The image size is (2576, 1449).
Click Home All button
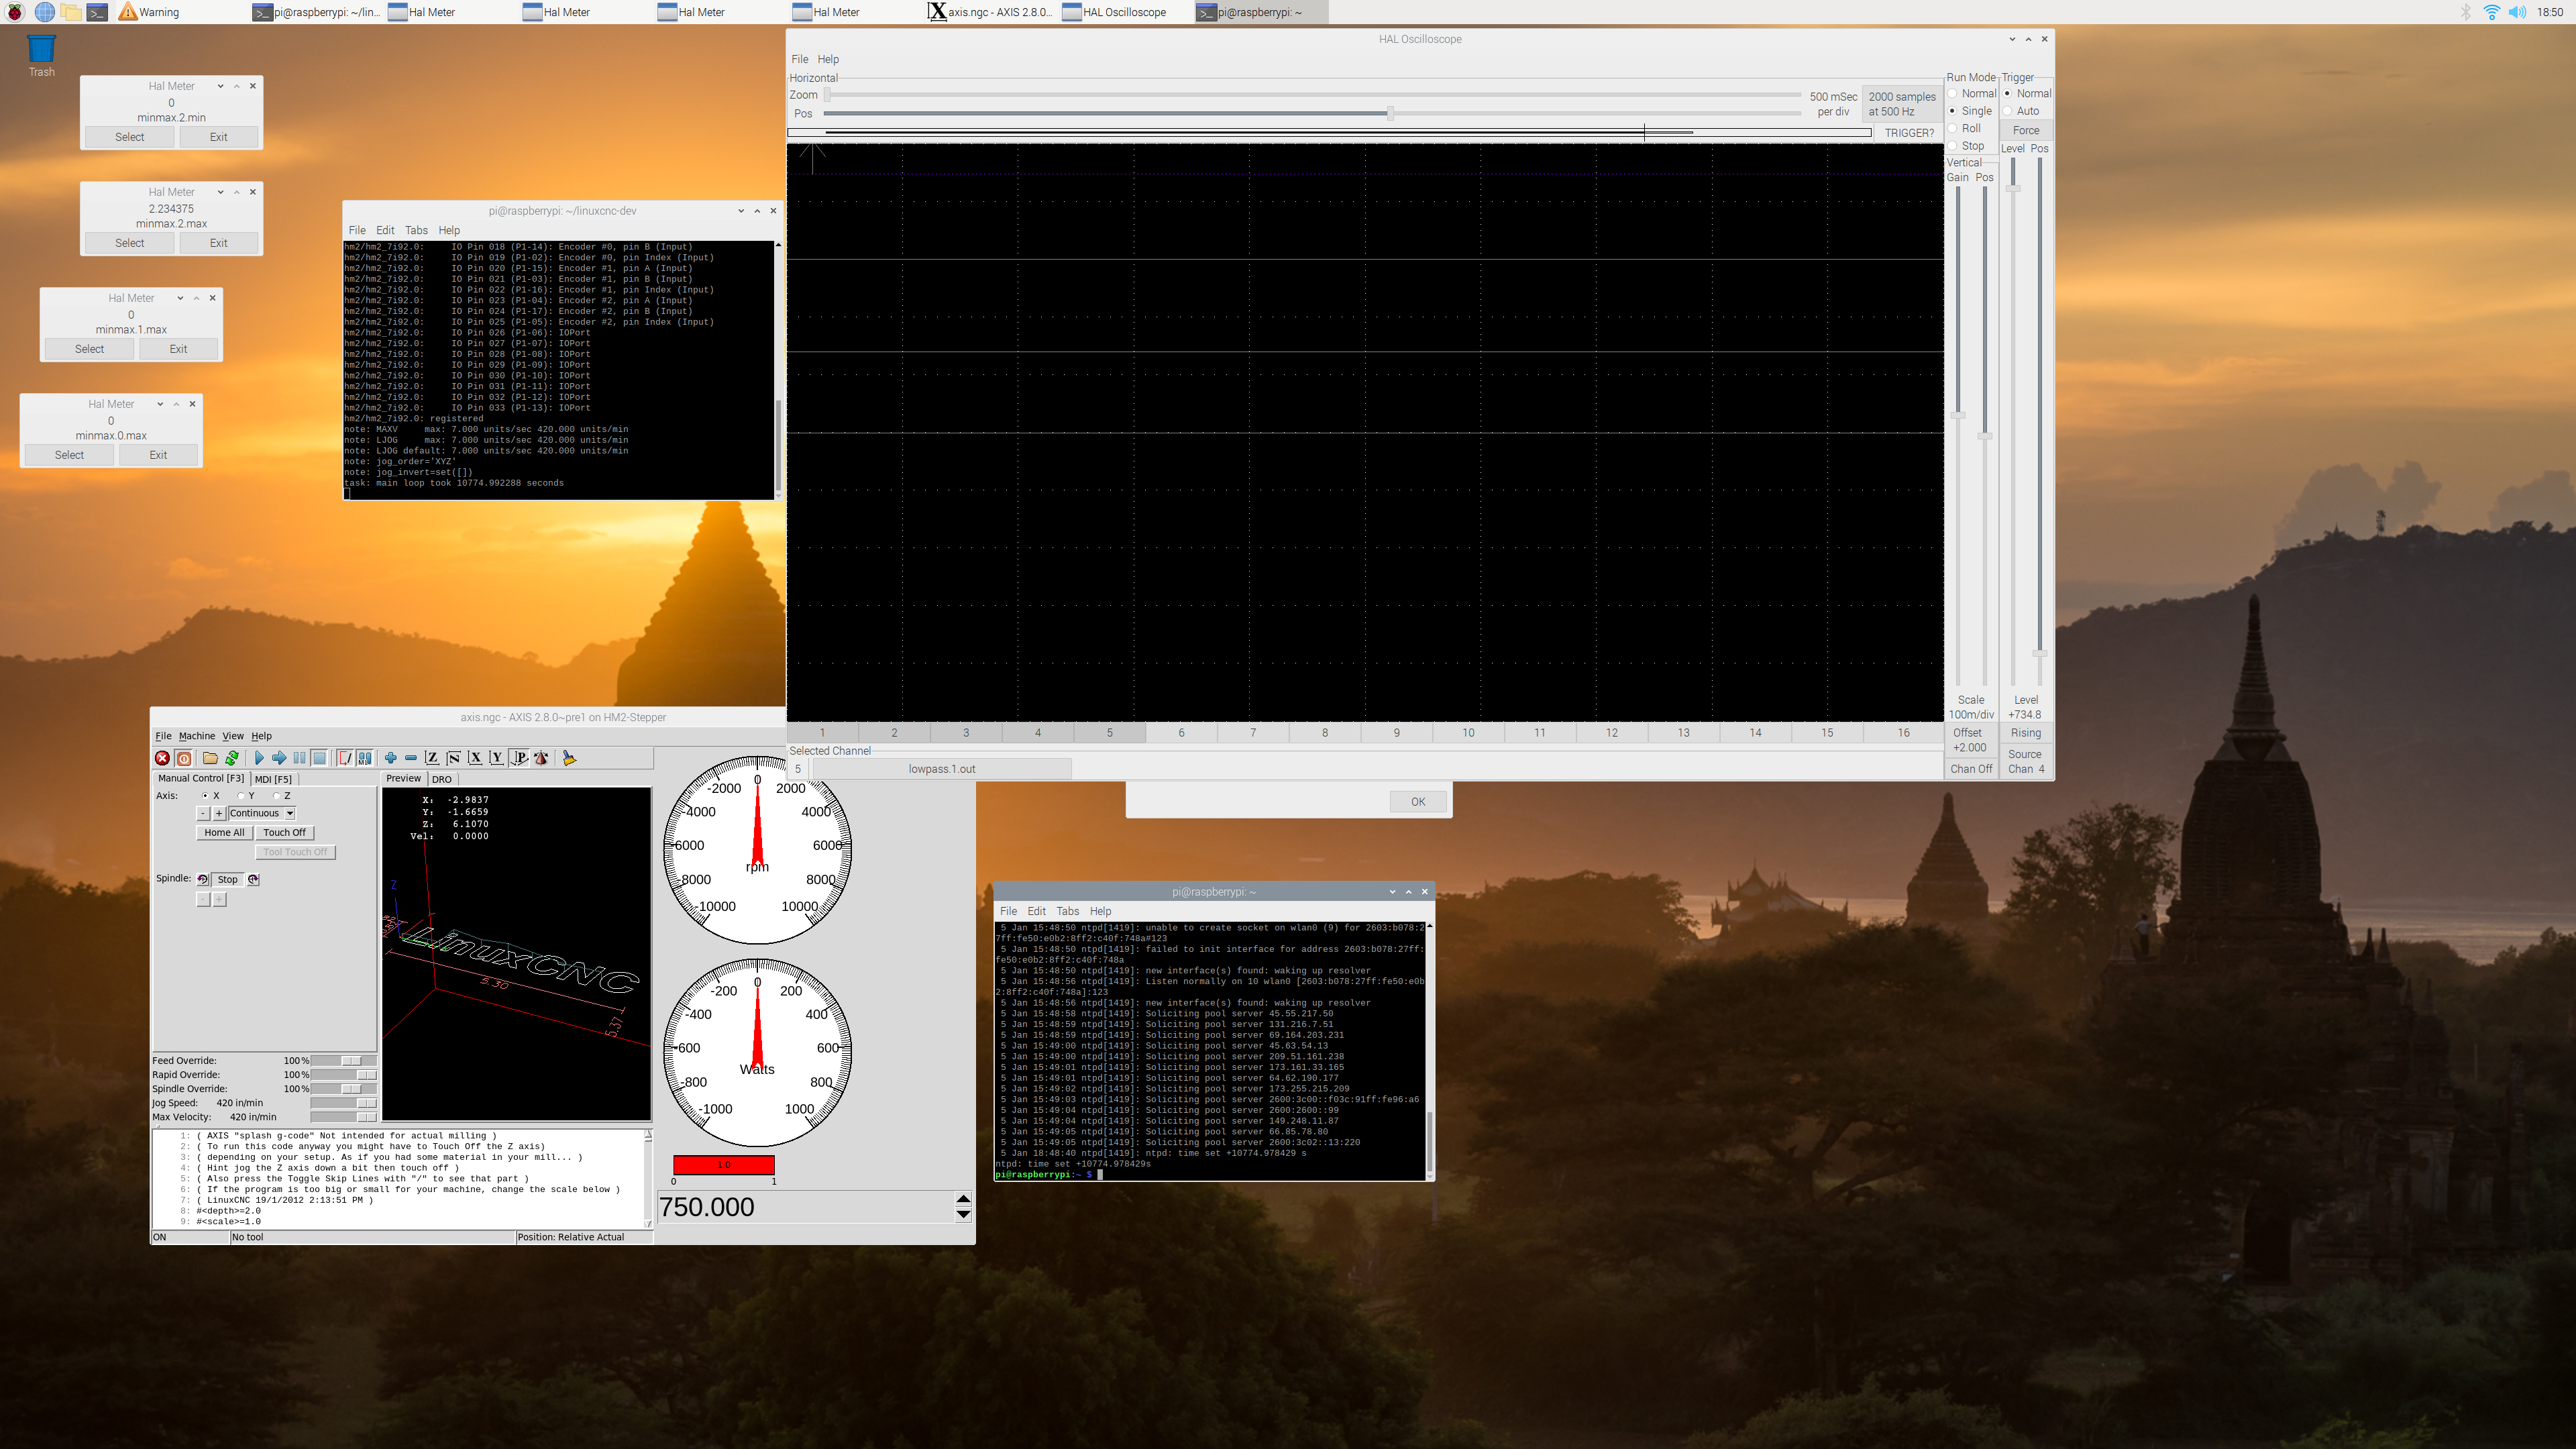224,832
